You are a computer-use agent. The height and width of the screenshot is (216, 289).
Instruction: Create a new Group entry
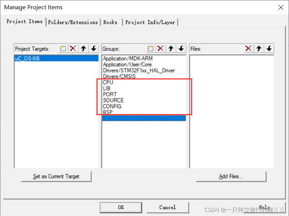click(x=151, y=49)
